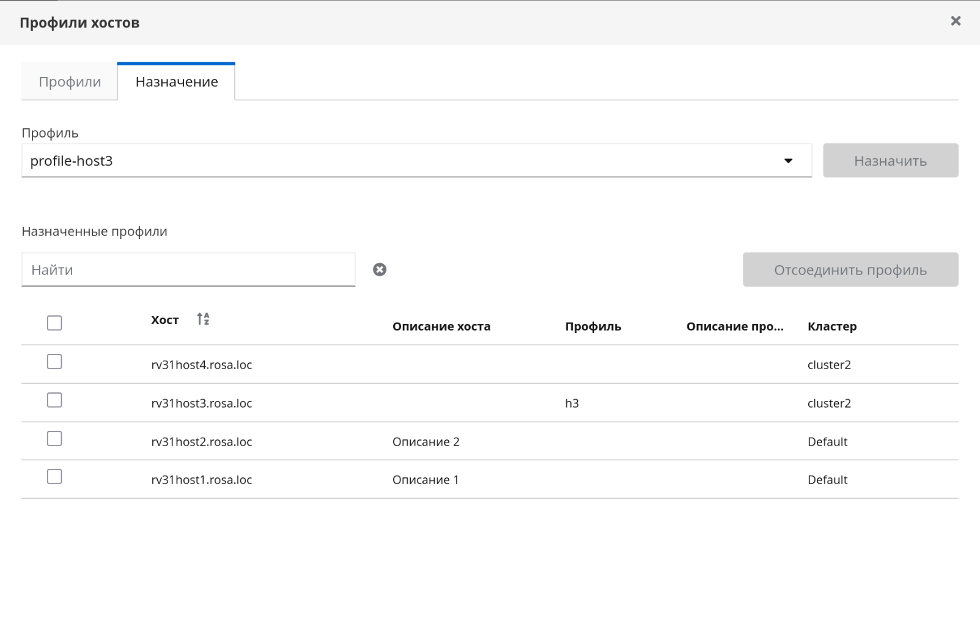Image resolution: width=980 pixels, height=632 pixels.
Task: Click the Хост column header
Action: 165,320
